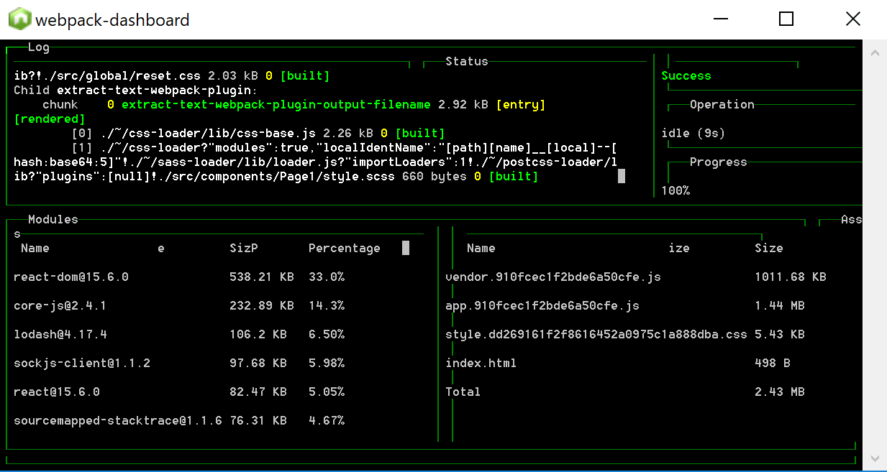Click the scrollbar up arrow

(875, 53)
